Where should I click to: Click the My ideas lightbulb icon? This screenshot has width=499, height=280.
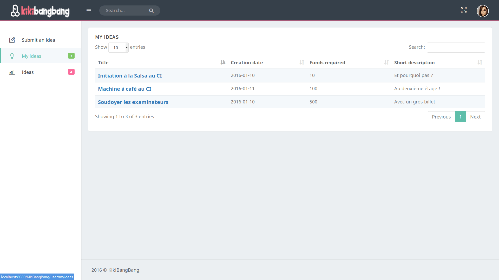[x=12, y=56]
